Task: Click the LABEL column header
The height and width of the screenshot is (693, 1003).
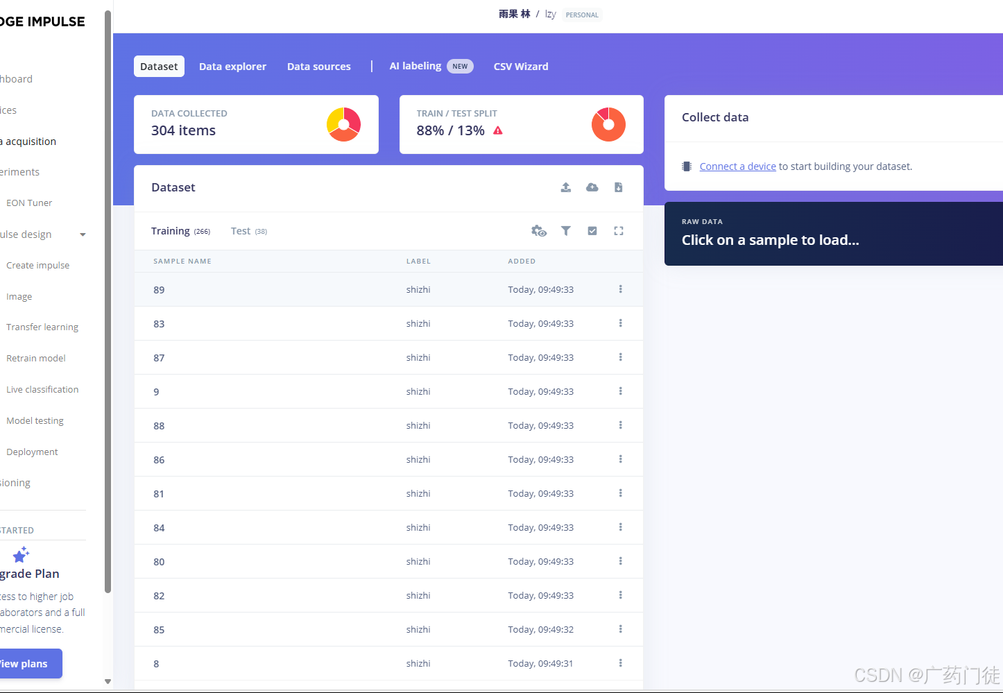Action: coord(418,262)
